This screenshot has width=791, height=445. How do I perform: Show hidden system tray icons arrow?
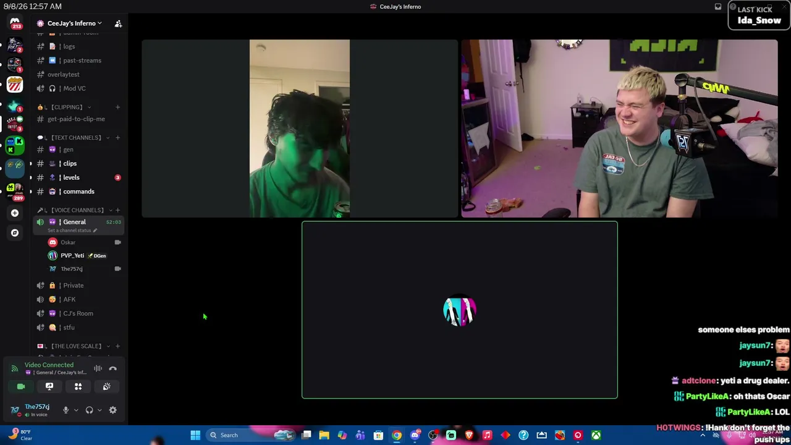703,435
